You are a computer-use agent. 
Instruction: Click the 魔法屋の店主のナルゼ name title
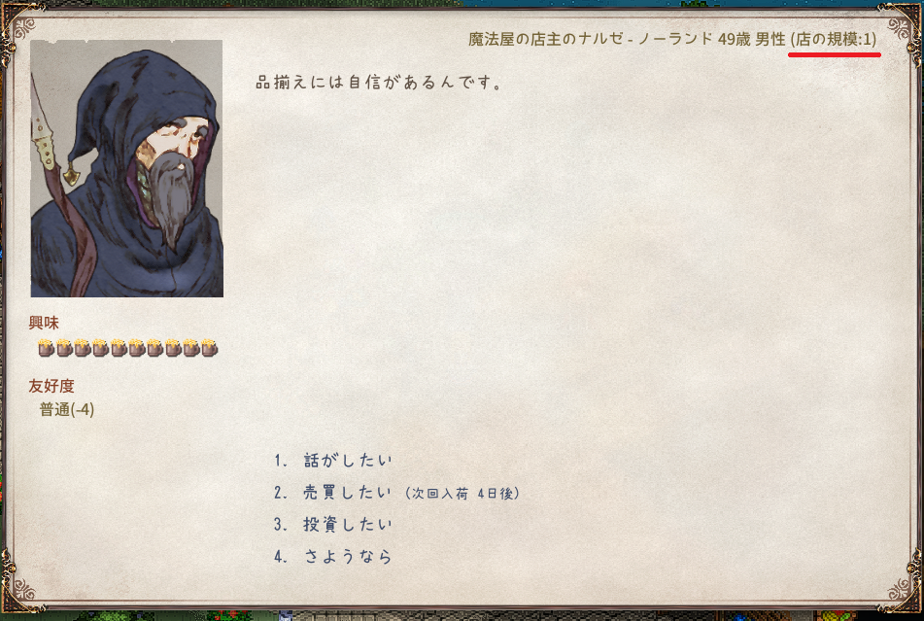[546, 40]
